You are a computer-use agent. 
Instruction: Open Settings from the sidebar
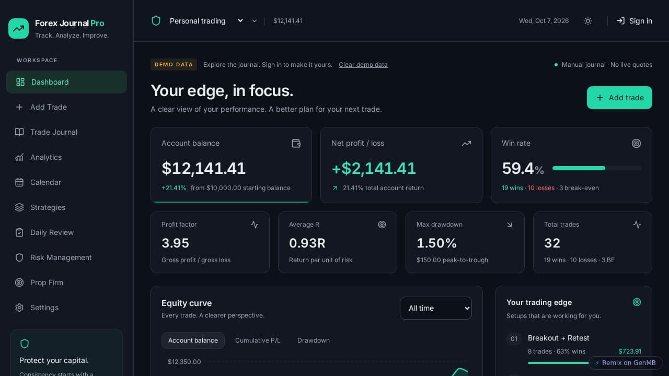[66, 308]
